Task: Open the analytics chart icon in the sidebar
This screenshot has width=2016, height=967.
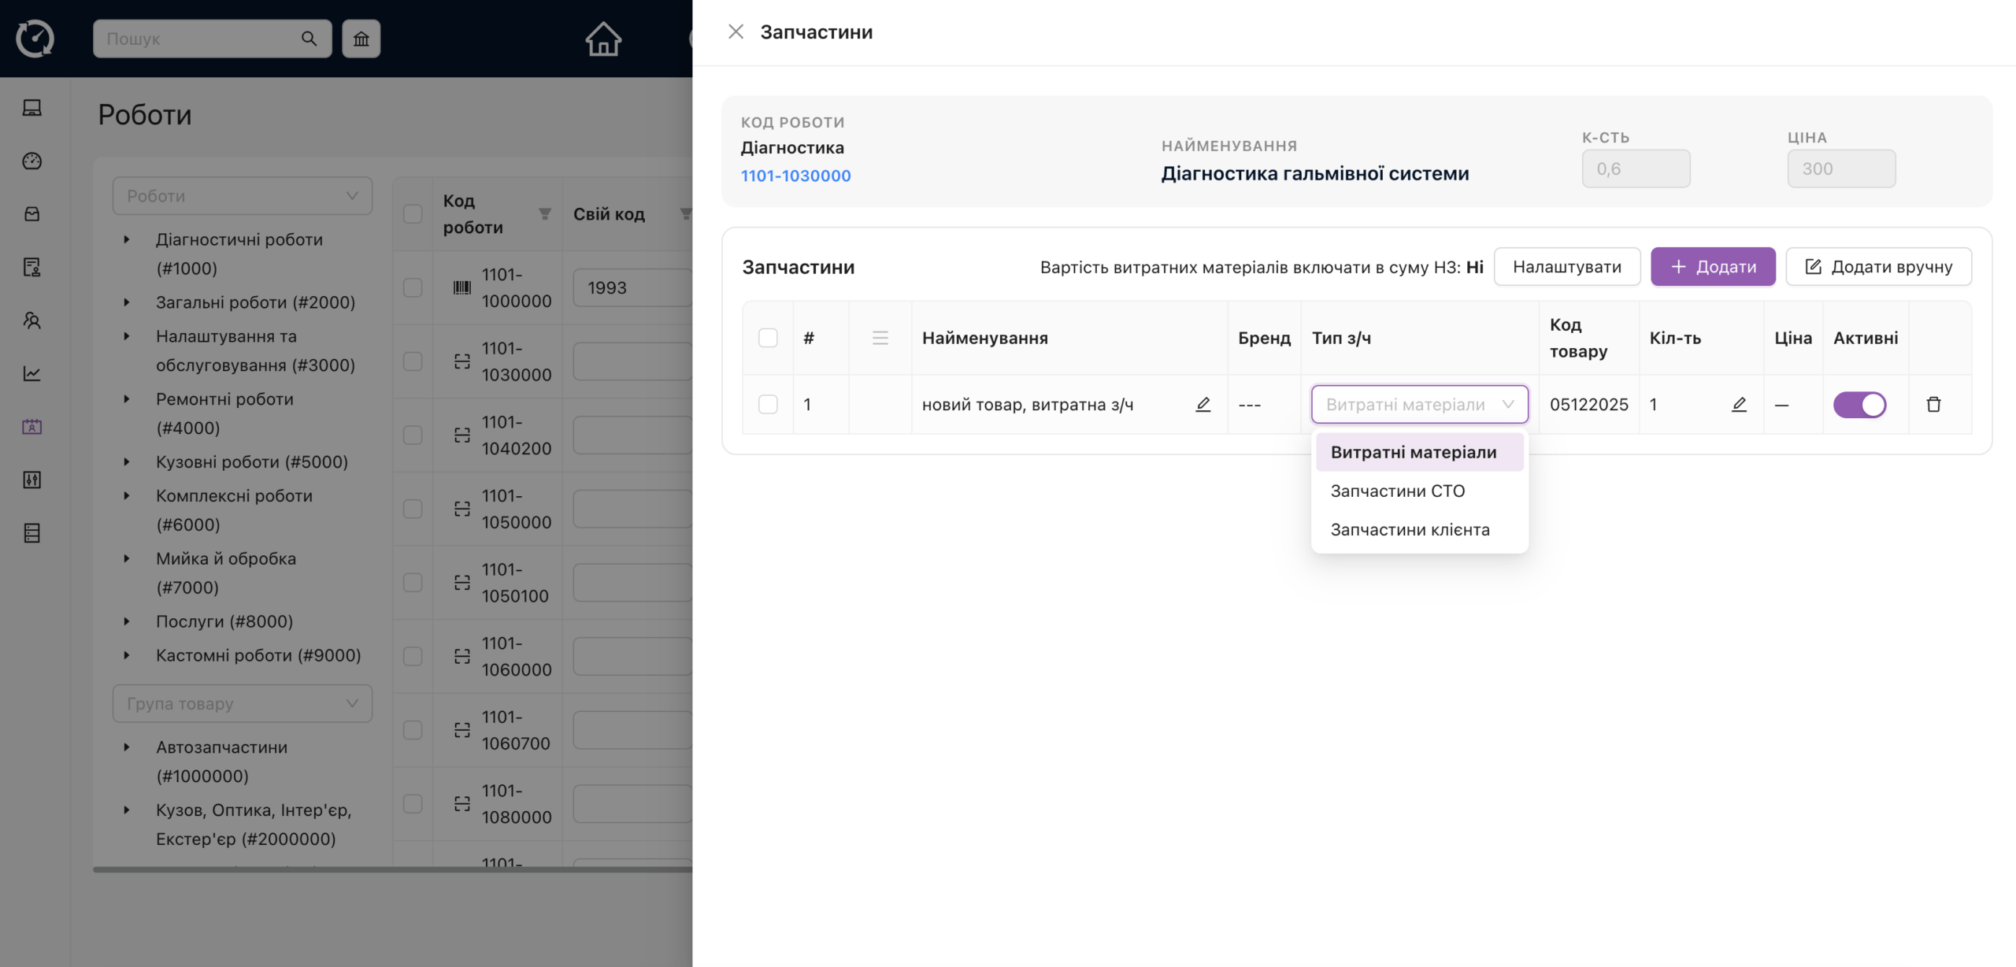Action: (32, 373)
